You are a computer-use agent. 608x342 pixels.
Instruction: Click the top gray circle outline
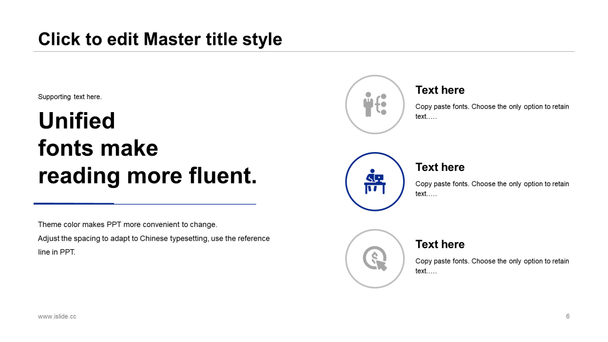click(x=375, y=104)
